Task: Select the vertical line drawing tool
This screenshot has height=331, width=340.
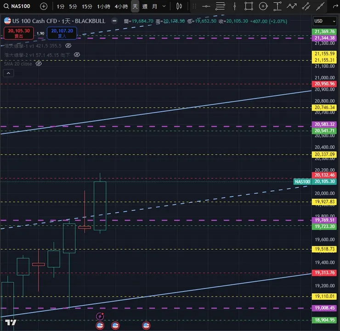Action: [235, 6]
